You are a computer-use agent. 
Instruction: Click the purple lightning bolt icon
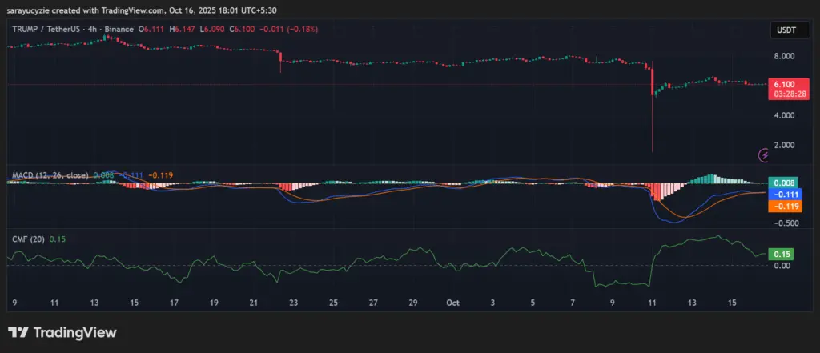[x=763, y=155]
